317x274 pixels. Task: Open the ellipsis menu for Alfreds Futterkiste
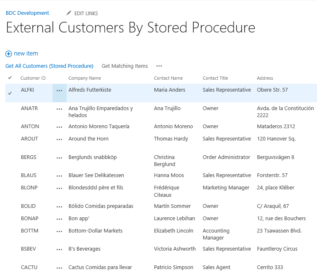pyautogui.click(x=60, y=90)
